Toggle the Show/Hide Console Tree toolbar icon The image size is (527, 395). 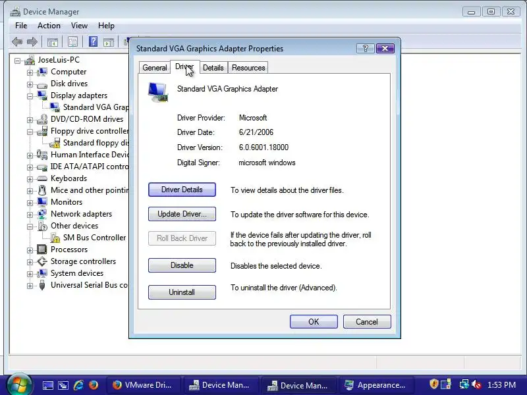coord(53,42)
